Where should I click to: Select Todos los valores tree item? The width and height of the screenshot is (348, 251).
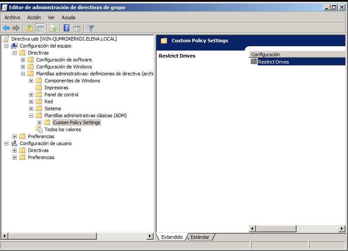pyautogui.click(x=62, y=129)
